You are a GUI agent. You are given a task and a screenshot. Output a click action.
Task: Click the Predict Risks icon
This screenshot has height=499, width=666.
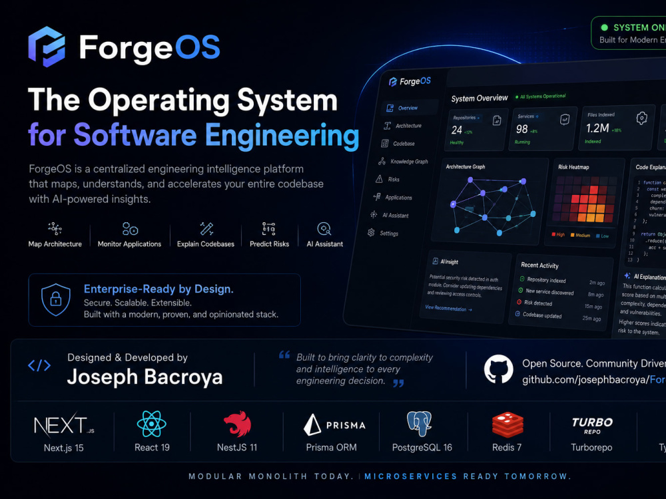click(269, 228)
